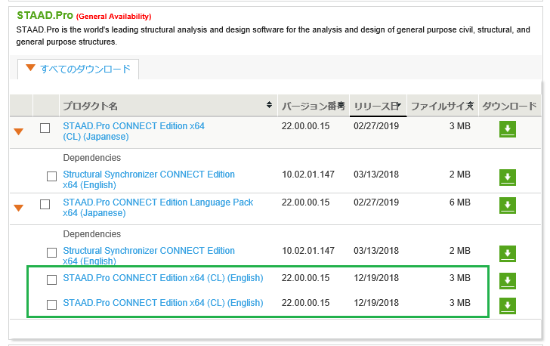Screen dimensions: 550x346
Task: Click 03/13/2018 date under (CL) (Japanese) dependencies
Action: pos(376,175)
